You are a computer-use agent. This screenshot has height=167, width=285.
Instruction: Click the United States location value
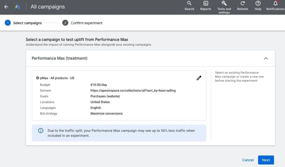pyautogui.click(x=100, y=102)
